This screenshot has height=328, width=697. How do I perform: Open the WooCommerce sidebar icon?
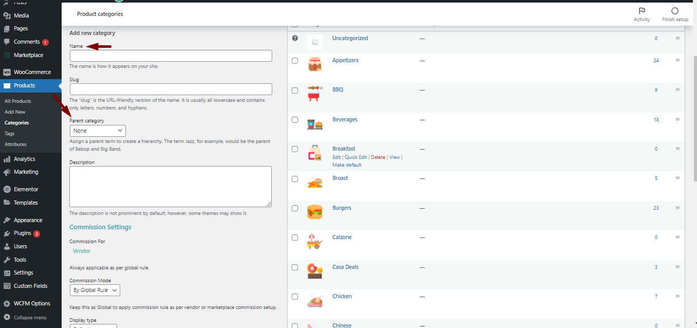(7, 72)
